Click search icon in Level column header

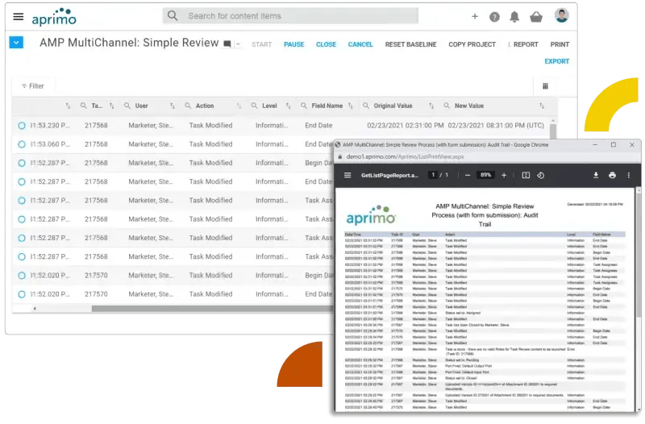coord(255,106)
